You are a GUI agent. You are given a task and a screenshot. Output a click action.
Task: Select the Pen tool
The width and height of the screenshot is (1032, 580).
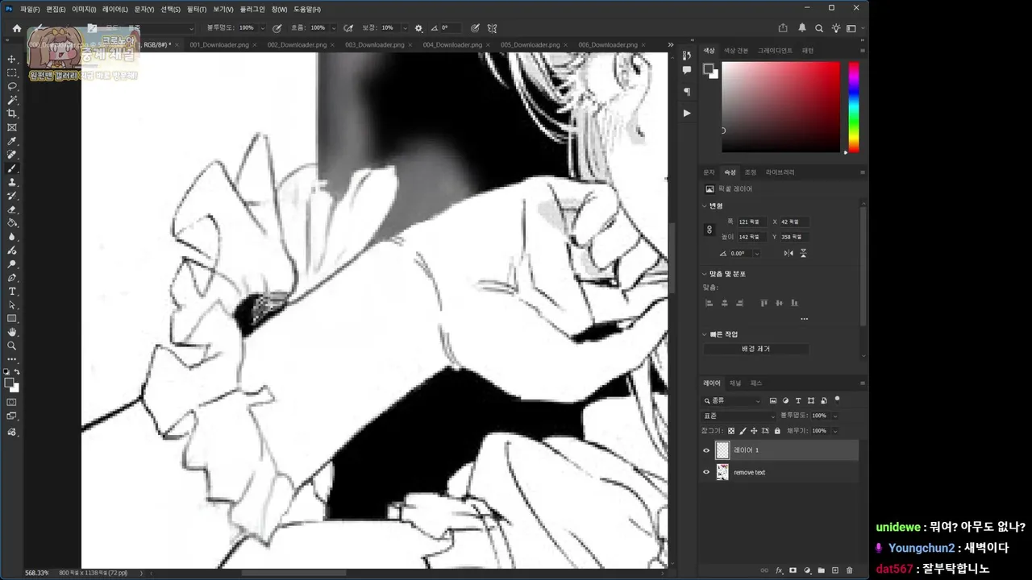(x=12, y=278)
